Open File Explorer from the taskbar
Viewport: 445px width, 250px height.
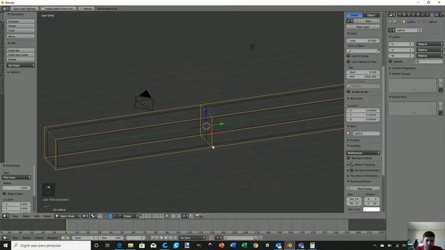[131, 245]
